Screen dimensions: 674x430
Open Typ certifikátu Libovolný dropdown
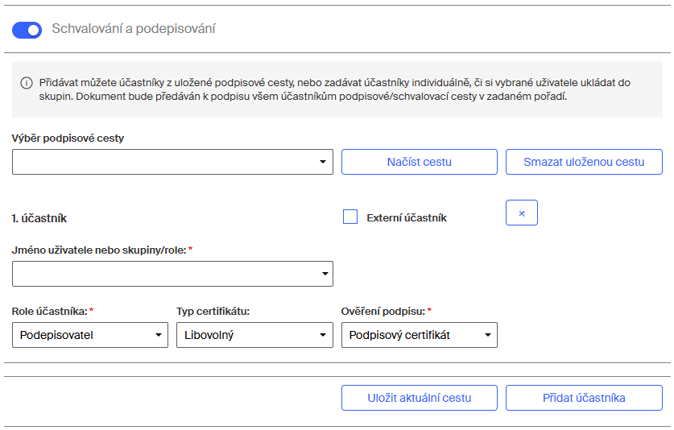[254, 335]
